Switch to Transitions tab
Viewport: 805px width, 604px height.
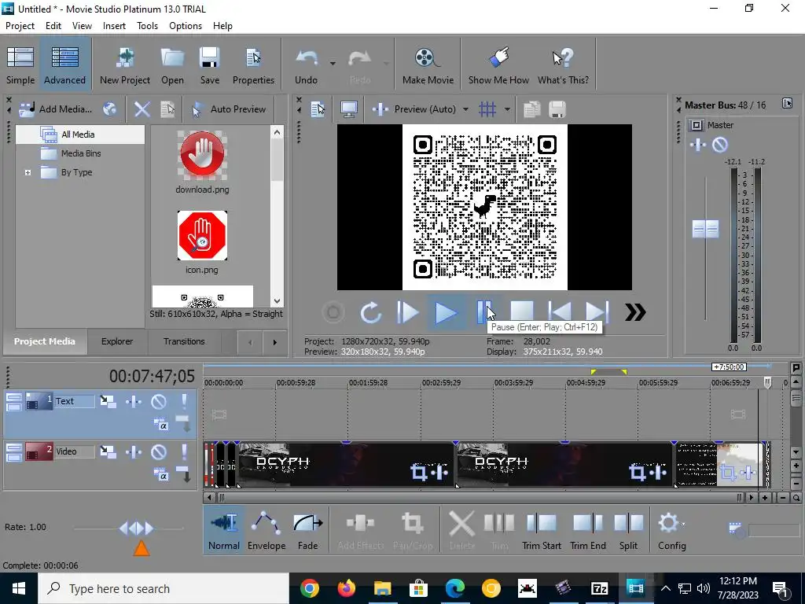click(x=184, y=341)
